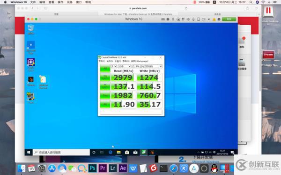Open Microsoft Store on Windows taskbar
This screenshot has width=281, height=175.
(127, 152)
